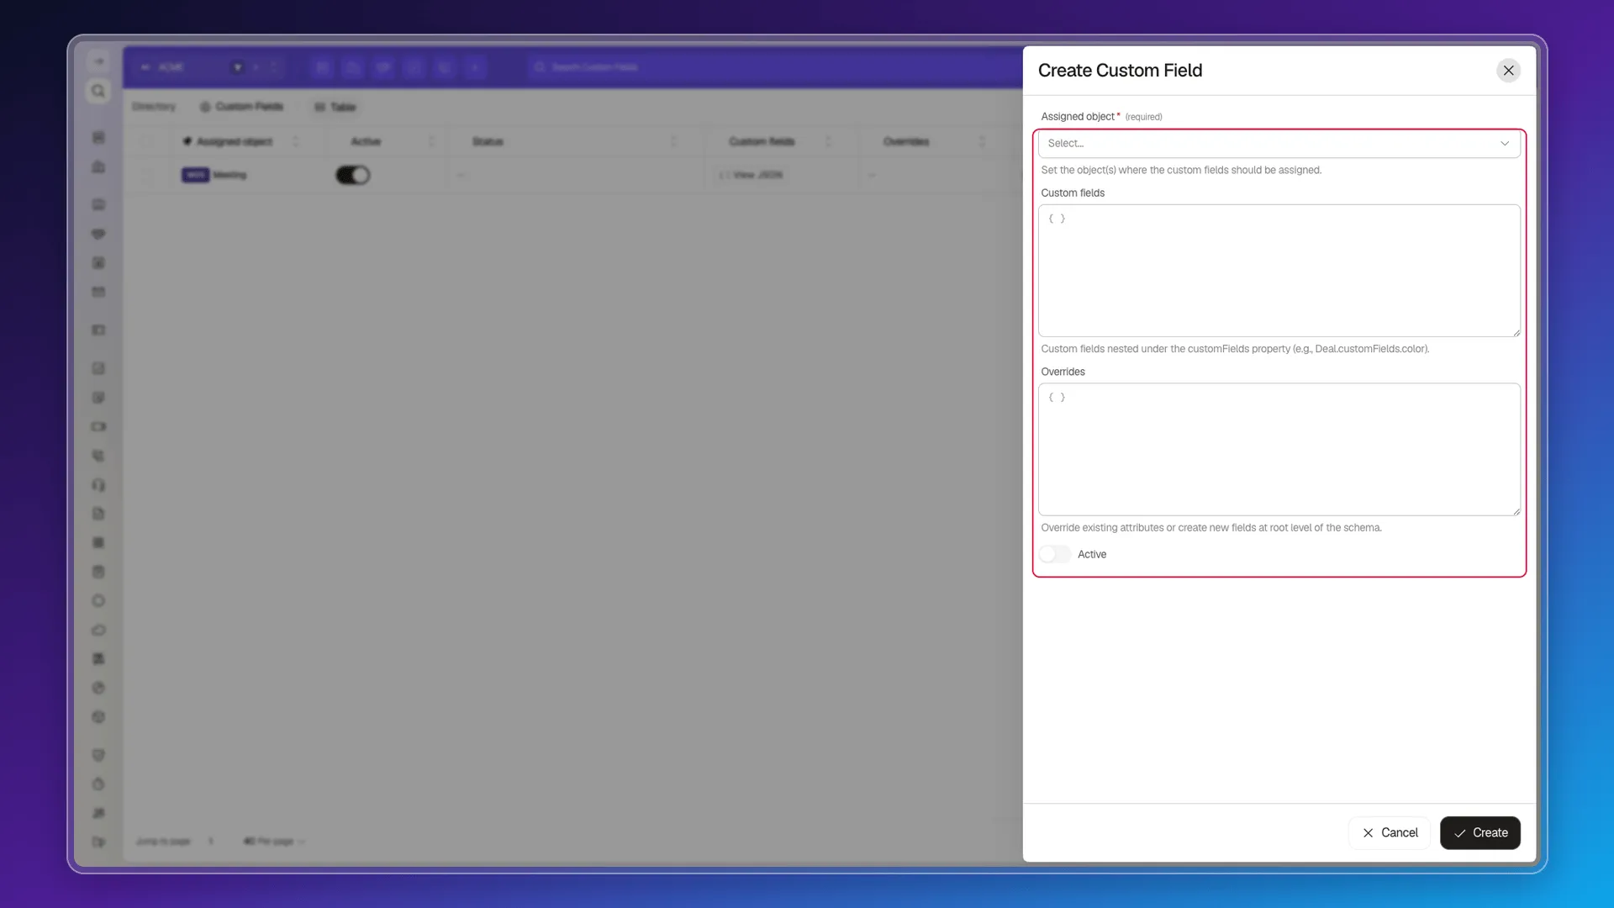Click the Create button

[1479, 833]
